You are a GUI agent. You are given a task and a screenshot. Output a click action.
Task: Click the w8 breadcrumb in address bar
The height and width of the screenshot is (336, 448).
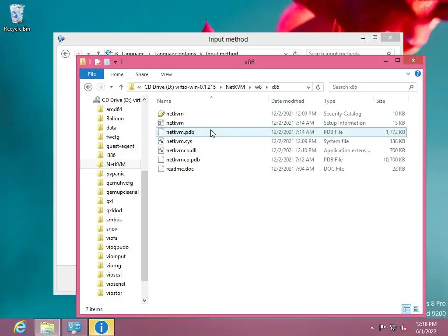(258, 87)
